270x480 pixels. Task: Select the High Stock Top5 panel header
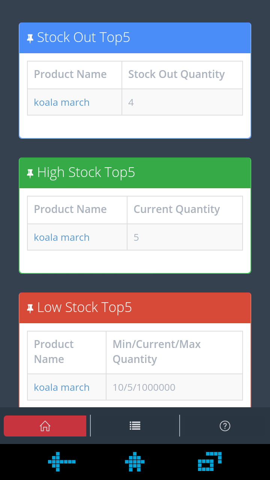point(135,173)
